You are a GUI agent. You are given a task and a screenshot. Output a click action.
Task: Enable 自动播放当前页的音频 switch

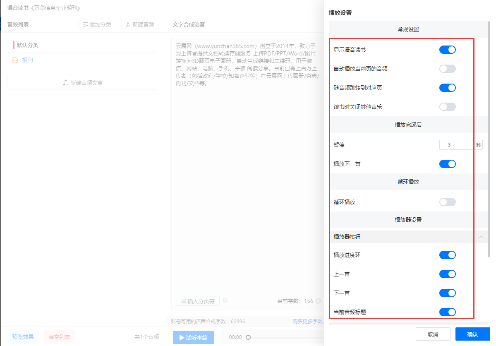(x=447, y=69)
